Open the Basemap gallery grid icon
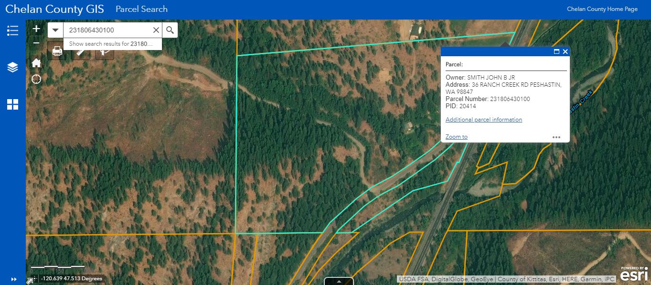 [x=12, y=104]
